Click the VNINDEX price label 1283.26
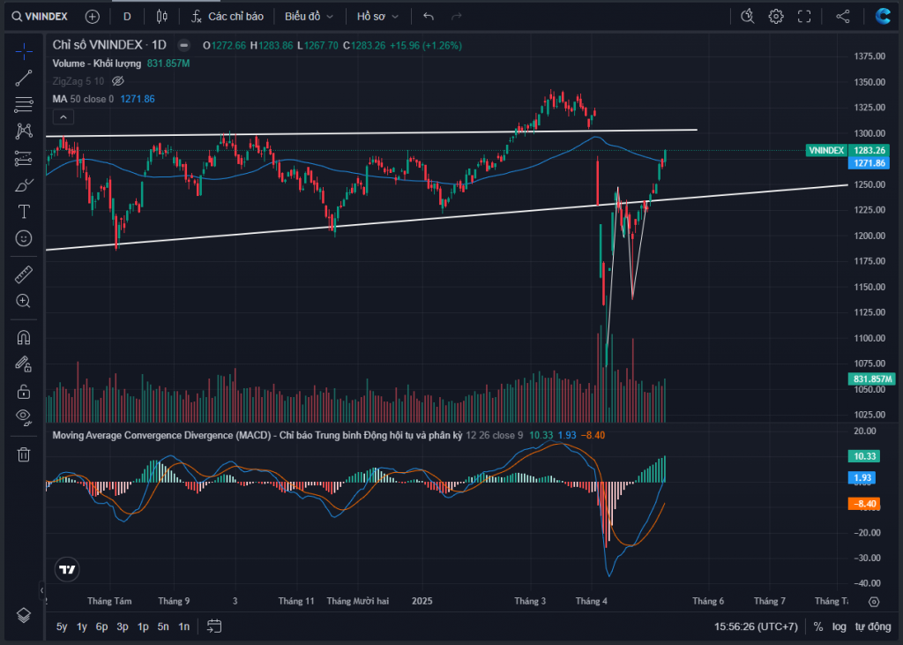 click(869, 151)
